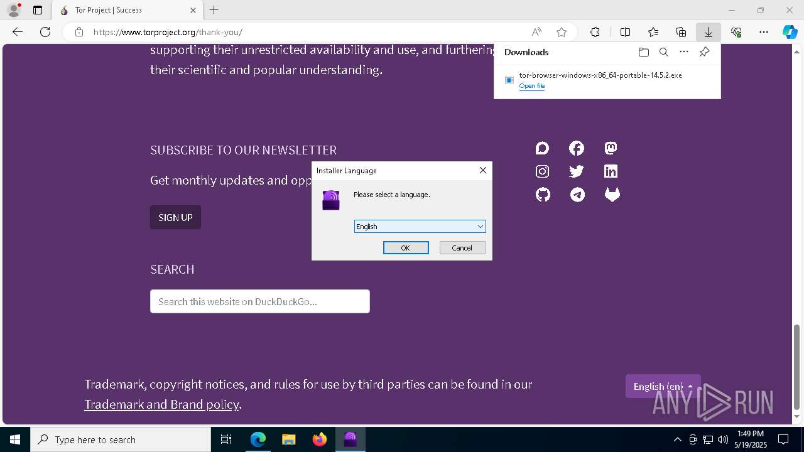This screenshot has width=804, height=452.
Task: Open browser Extensions puzzle icon
Action: (595, 32)
